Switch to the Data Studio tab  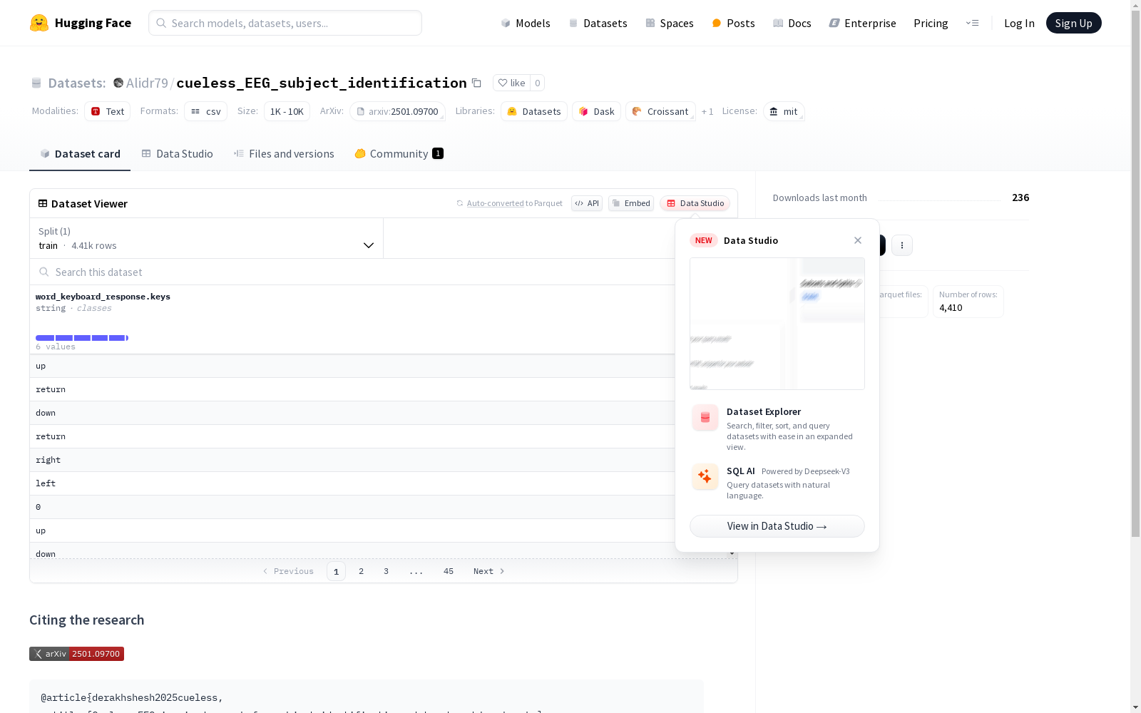pos(177,153)
